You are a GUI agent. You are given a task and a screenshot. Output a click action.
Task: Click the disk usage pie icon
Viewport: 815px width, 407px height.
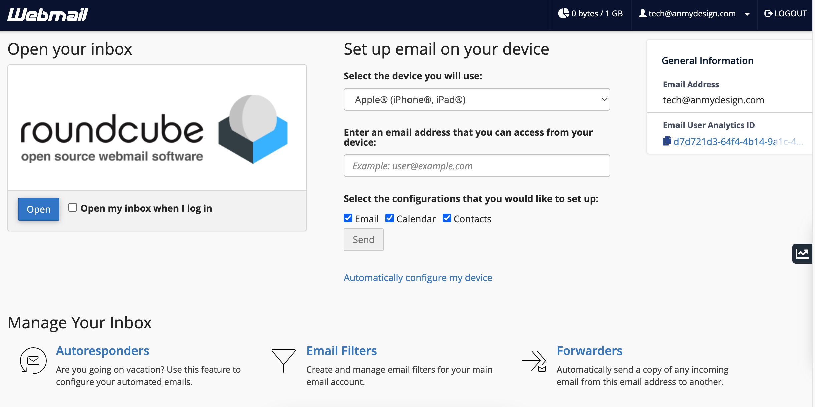click(x=563, y=13)
